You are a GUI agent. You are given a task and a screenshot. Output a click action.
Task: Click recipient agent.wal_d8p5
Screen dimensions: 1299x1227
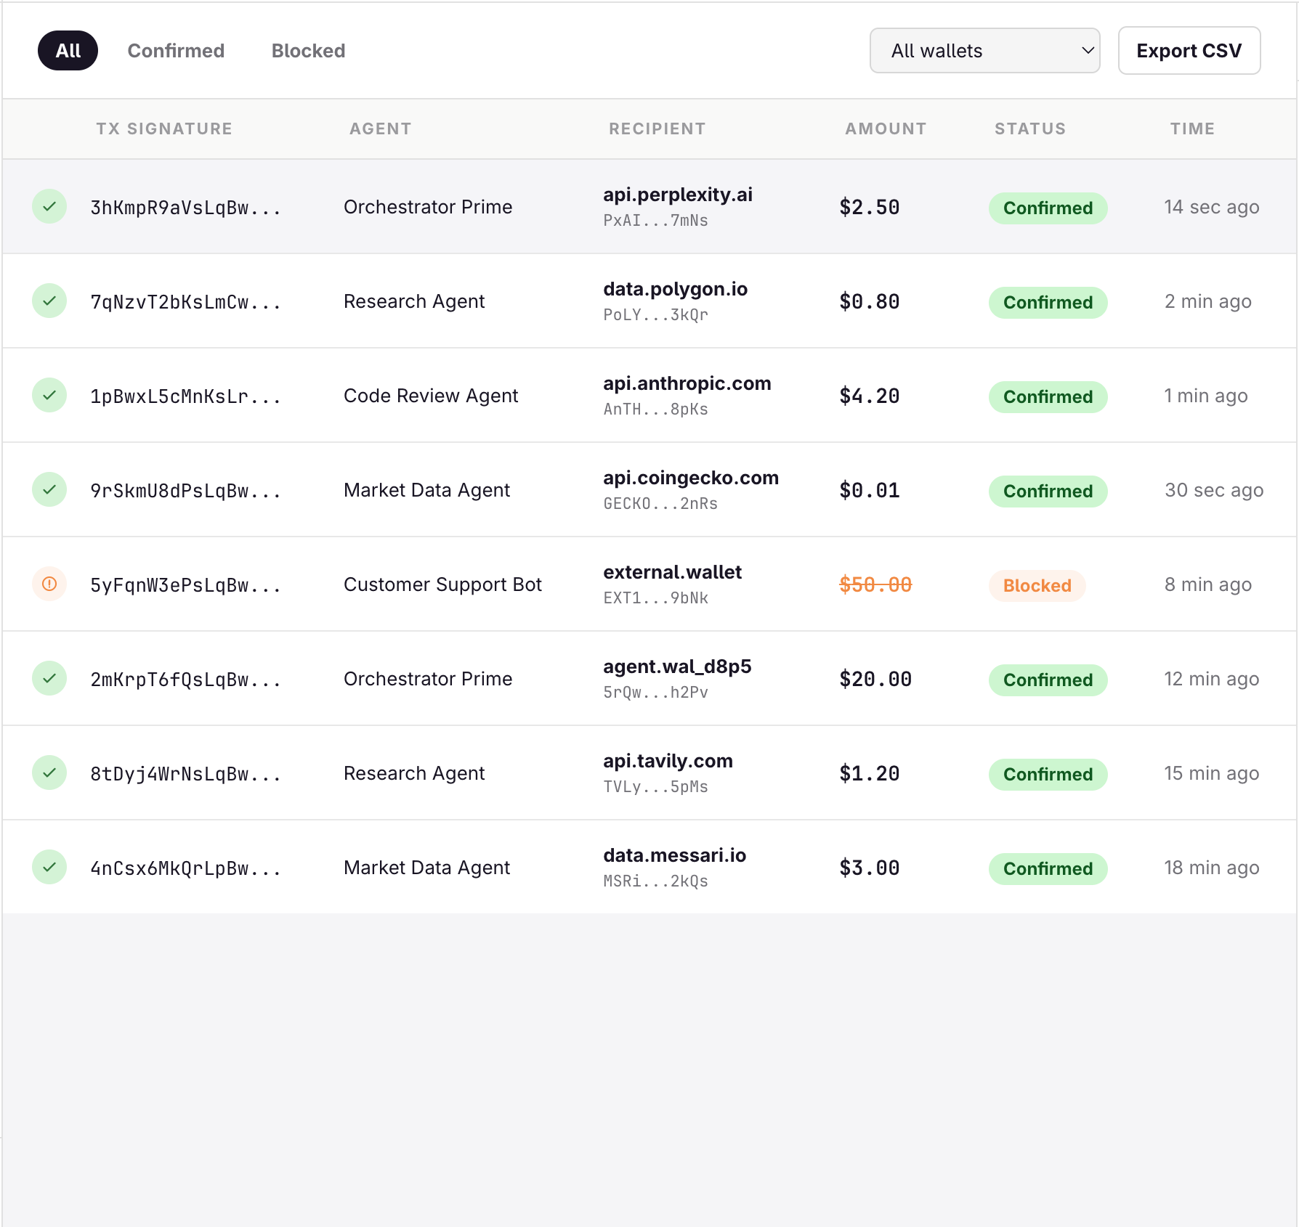pos(677,667)
